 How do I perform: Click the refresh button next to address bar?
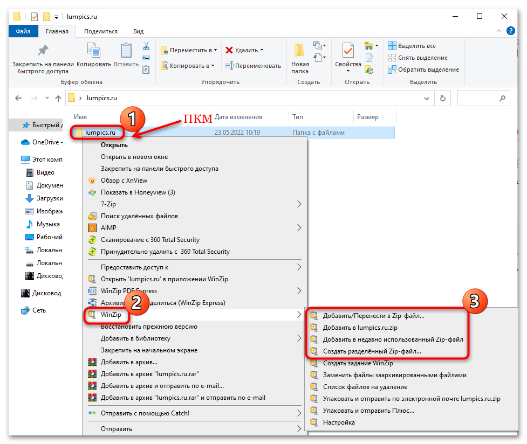[443, 98]
